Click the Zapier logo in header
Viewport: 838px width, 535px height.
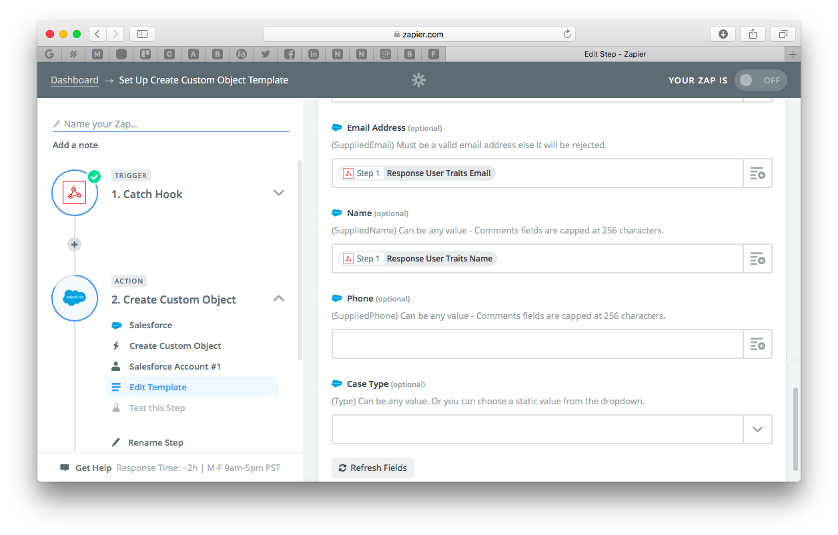(x=418, y=80)
